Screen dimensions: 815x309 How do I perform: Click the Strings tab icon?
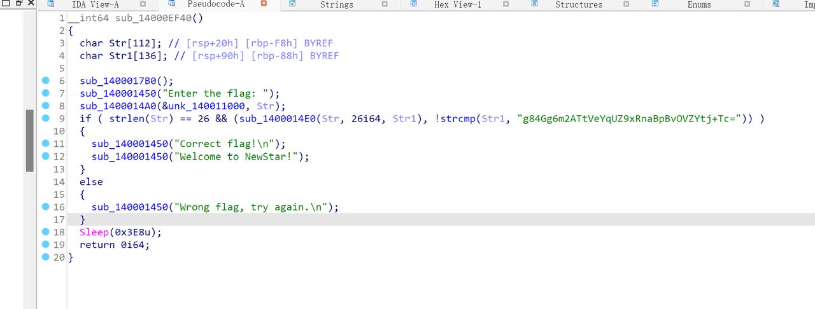pyautogui.click(x=292, y=4)
